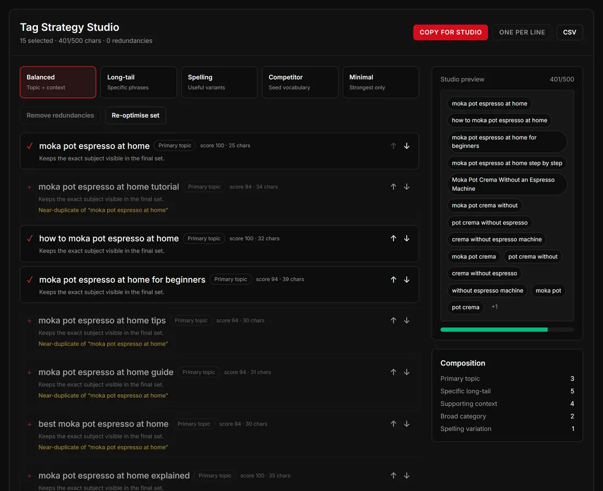Click 'moka pot espresso at home for beginners' preview chip
Viewport: 603px width, 491px height.
(x=507, y=141)
